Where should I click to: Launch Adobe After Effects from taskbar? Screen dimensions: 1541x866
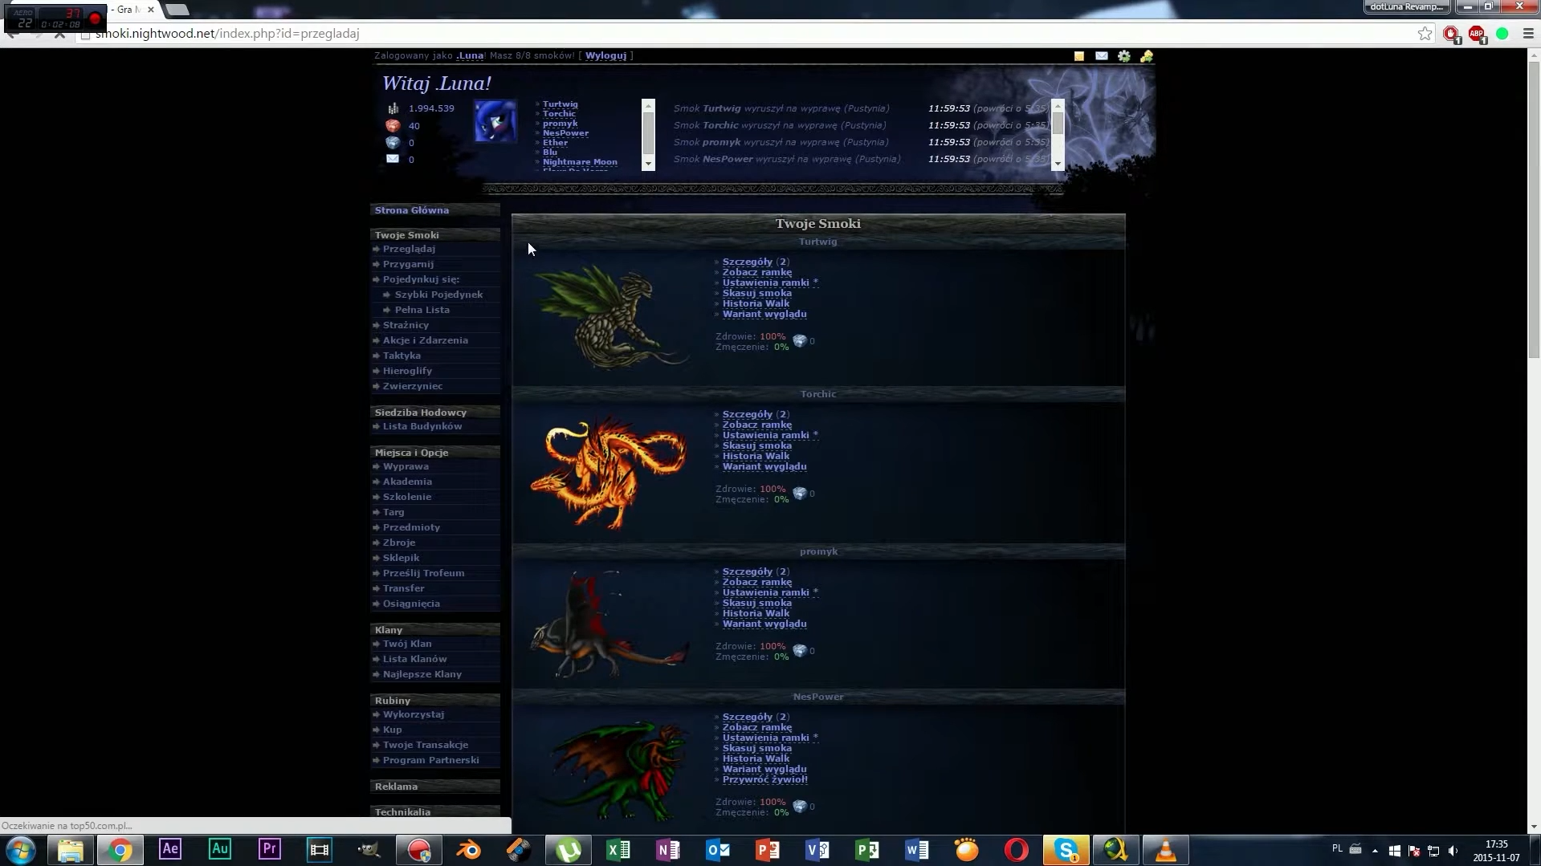(x=170, y=849)
